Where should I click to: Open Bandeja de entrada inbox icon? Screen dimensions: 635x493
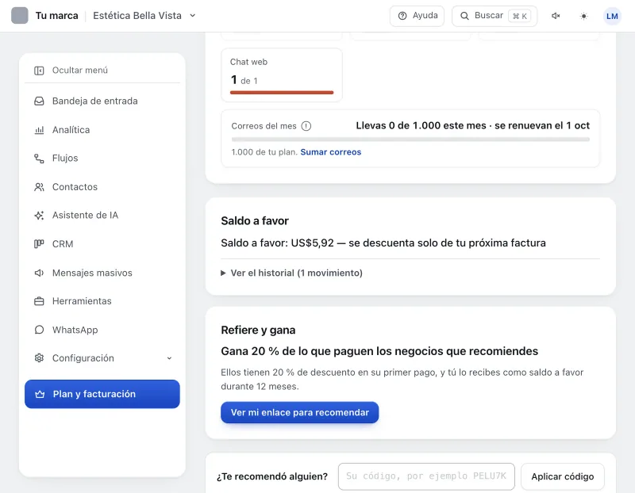[39, 101]
